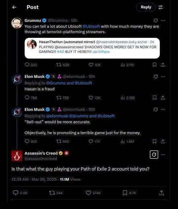Open more menu on "Hasan is a fraud"

[163, 76]
